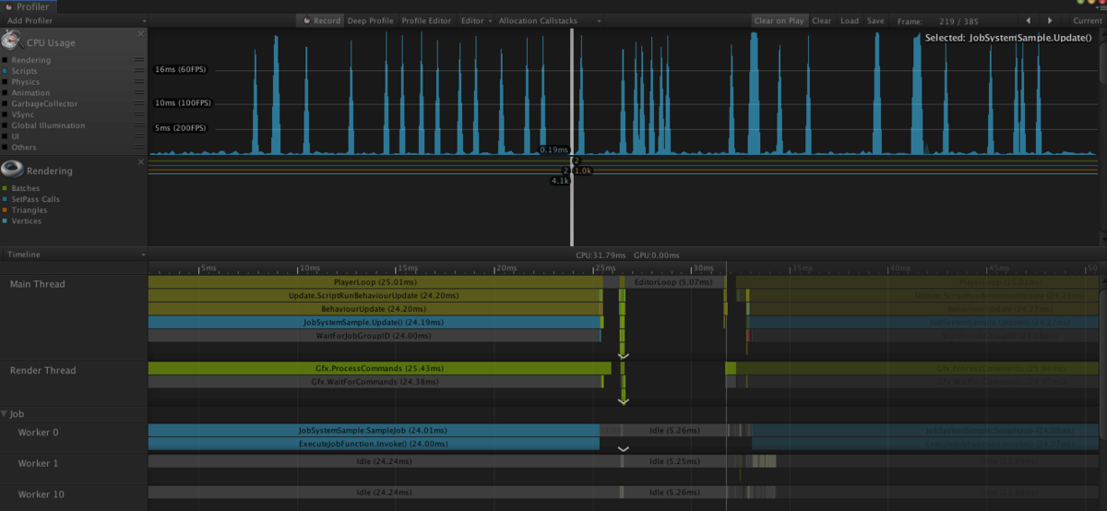Toggle Scripts category in CPU chart
This screenshot has width=1107, height=511.
(5, 71)
